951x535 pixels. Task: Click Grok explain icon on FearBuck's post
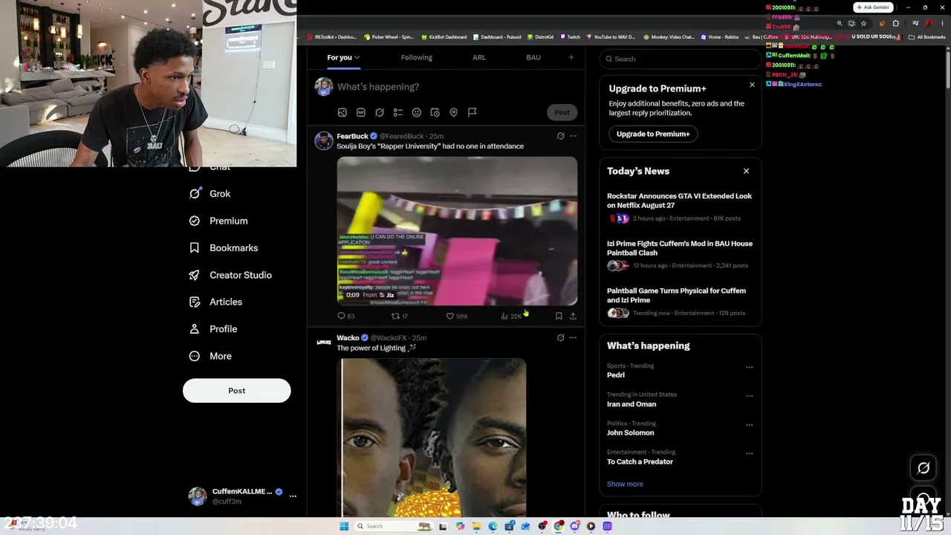pos(561,136)
